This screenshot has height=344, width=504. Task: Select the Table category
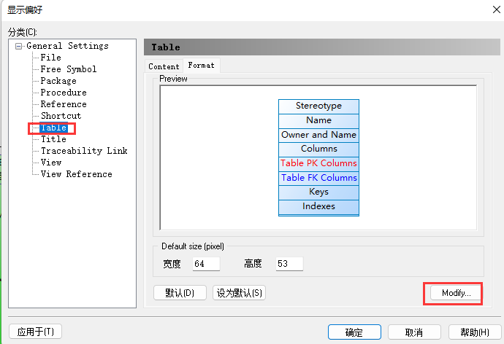coord(53,128)
